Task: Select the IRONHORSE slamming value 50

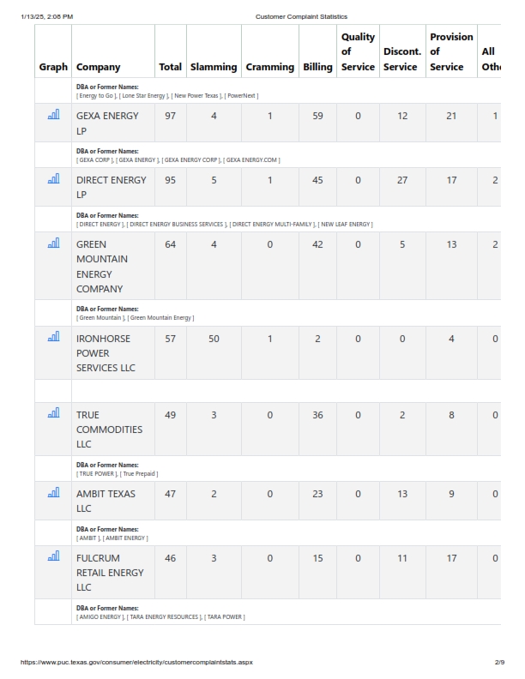Action: tap(214, 339)
